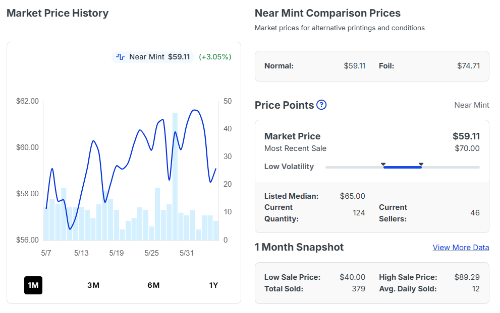
Task: Click the High Sale Price $89.29 value
Action: coord(467,277)
